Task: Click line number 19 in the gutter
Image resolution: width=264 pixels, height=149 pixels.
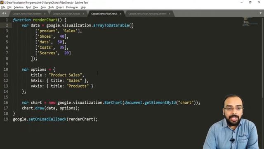Action: tap(6, 119)
